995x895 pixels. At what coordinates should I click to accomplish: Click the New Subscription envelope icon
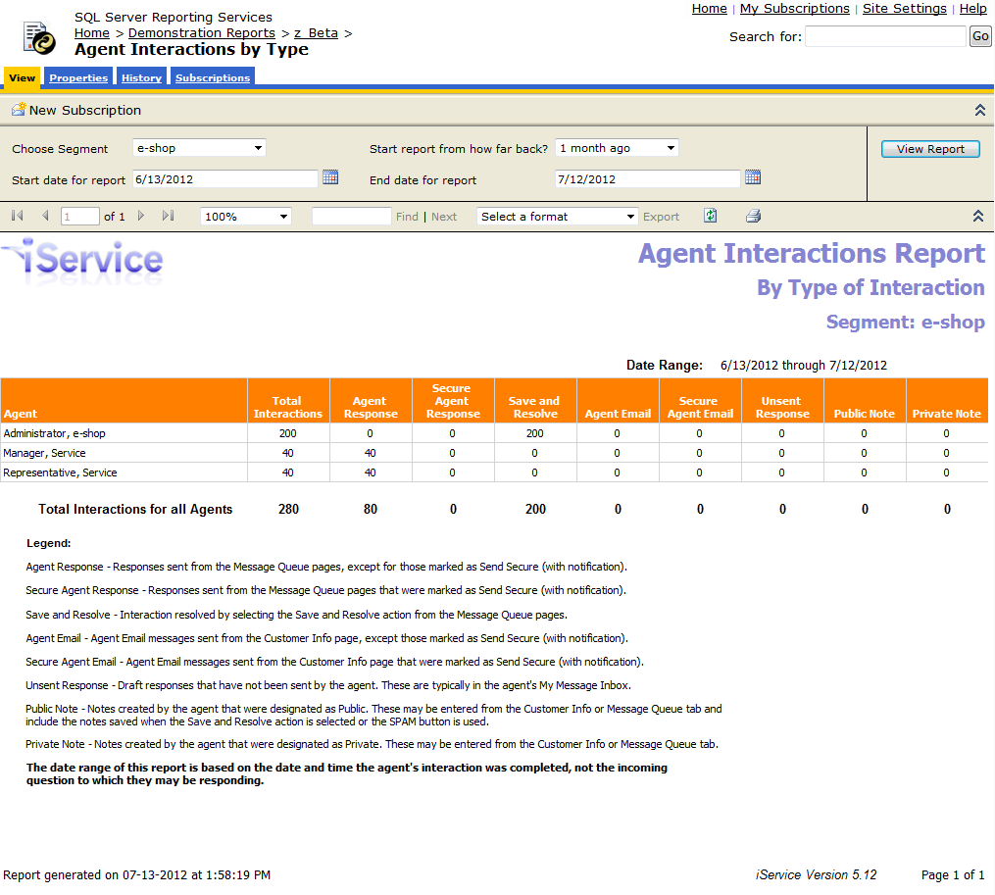point(19,109)
